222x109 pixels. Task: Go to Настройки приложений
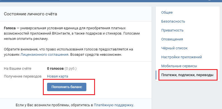(182, 57)
